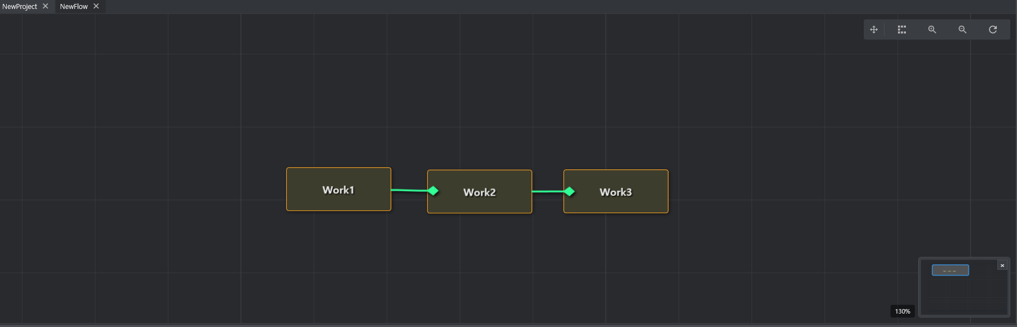Click the green diamond on Work2's input

pos(433,191)
